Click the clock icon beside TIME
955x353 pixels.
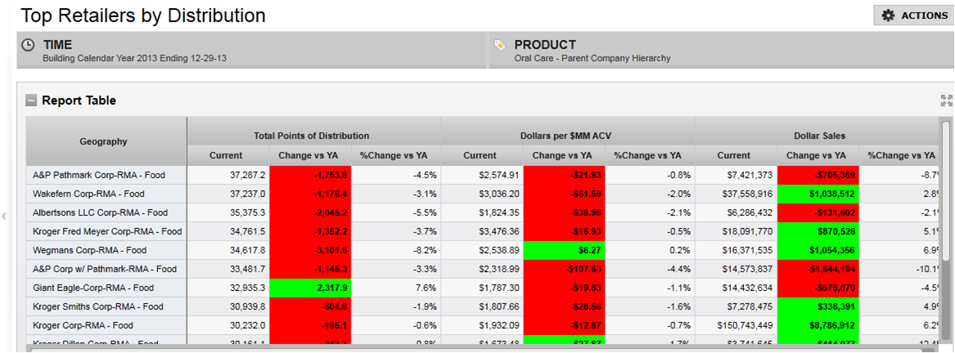pos(28,46)
